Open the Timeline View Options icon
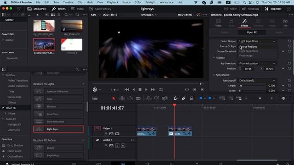 95,99
